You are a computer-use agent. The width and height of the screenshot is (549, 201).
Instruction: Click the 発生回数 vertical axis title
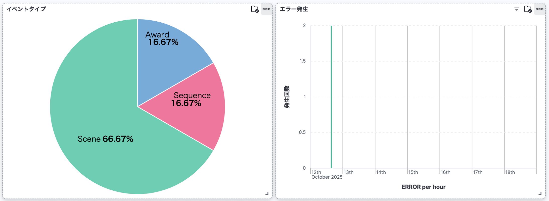click(x=287, y=97)
